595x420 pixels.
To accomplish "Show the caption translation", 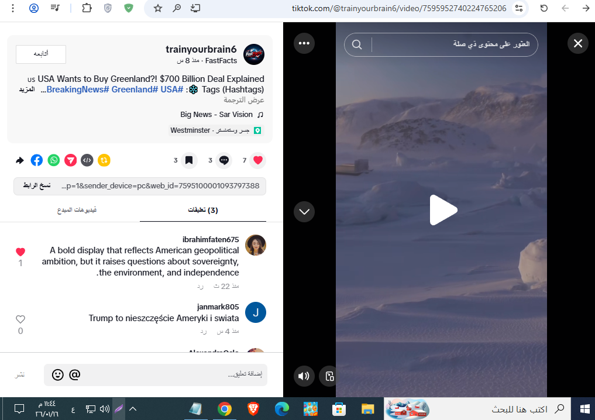I will click(243, 100).
